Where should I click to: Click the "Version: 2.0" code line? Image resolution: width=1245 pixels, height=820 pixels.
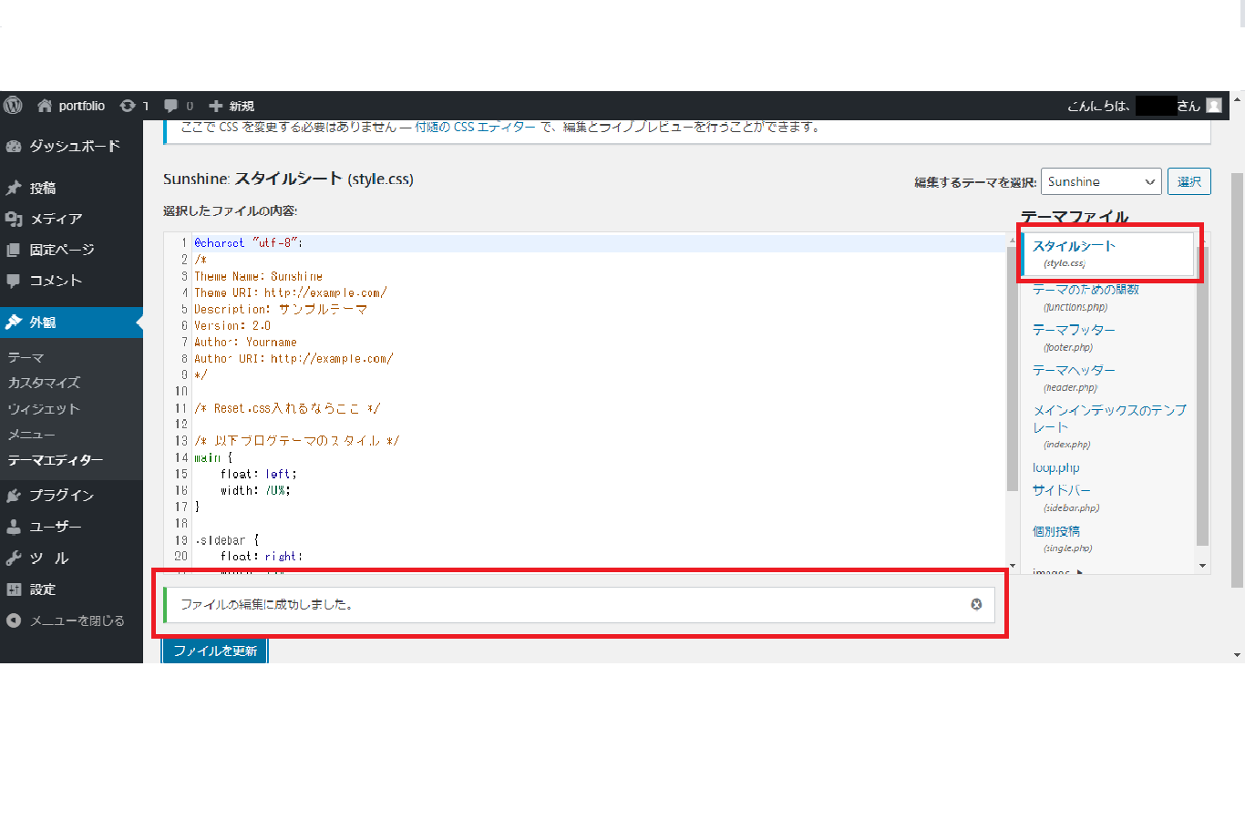pos(232,325)
